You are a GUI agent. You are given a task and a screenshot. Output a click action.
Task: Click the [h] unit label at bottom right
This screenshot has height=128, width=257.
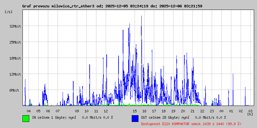pyautogui.click(x=250, y=114)
